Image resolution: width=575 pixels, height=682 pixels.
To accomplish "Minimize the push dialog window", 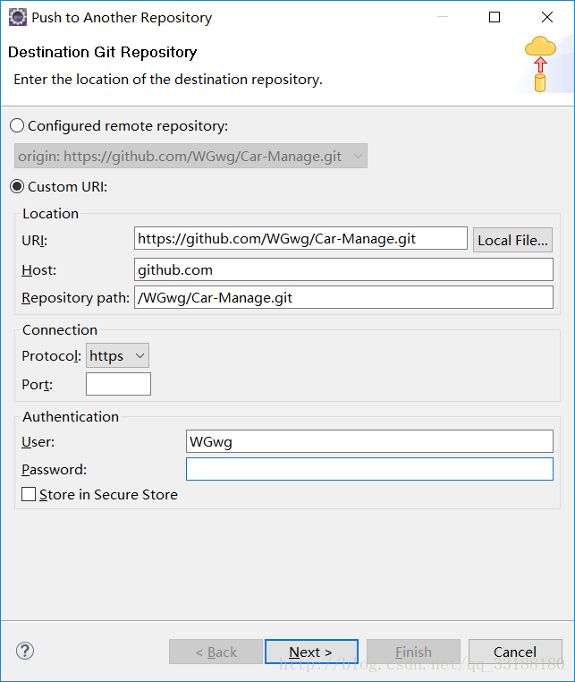I will coord(442,17).
